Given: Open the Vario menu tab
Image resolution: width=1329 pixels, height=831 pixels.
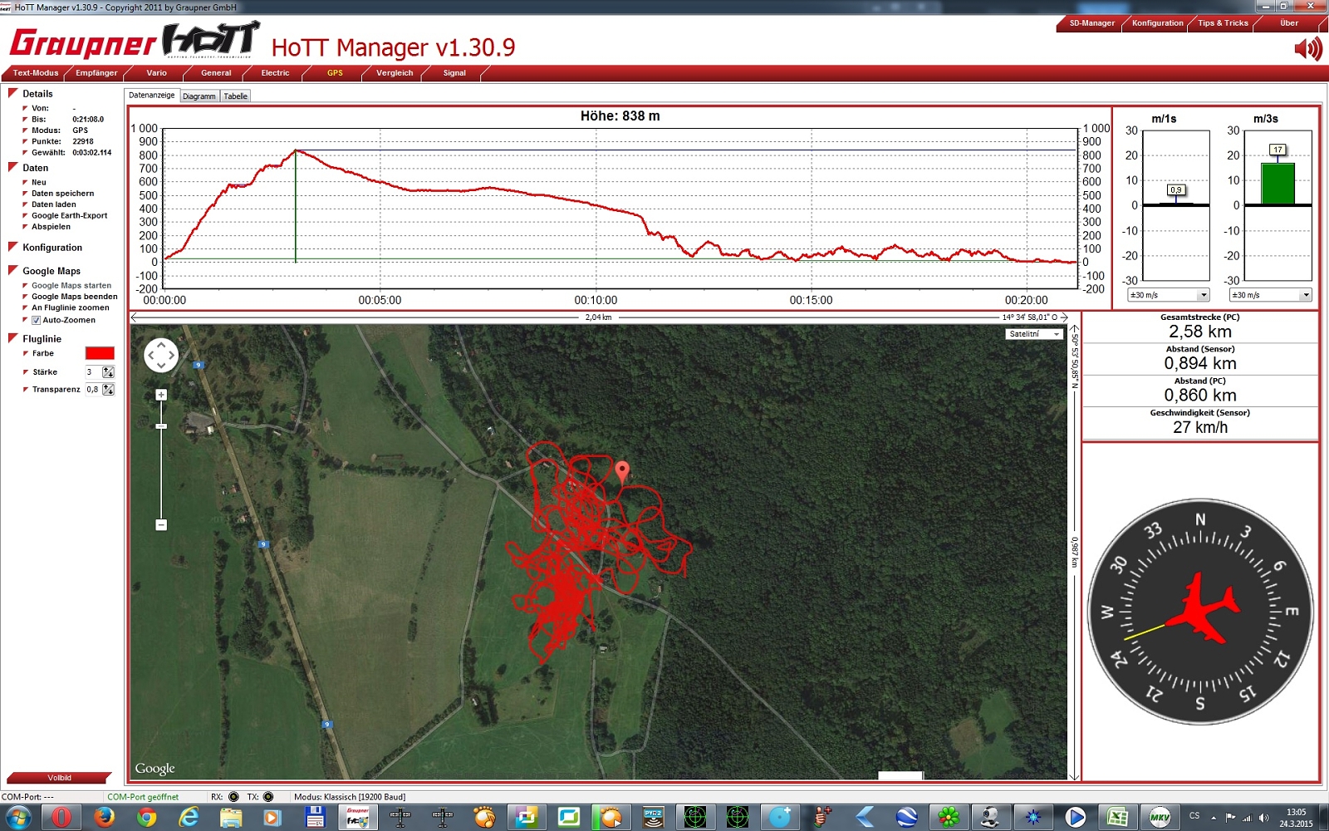Looking at the screenshot, I should click(157, 73).
